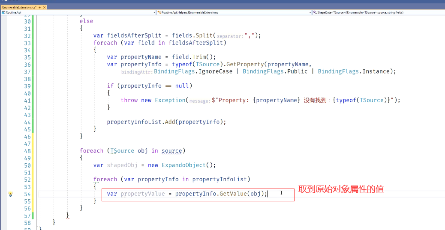Image resolution: width=445 pixels, height=230 pixels.
Task: Click the ExpandoObject type on line 50
Action: (183, 165)
